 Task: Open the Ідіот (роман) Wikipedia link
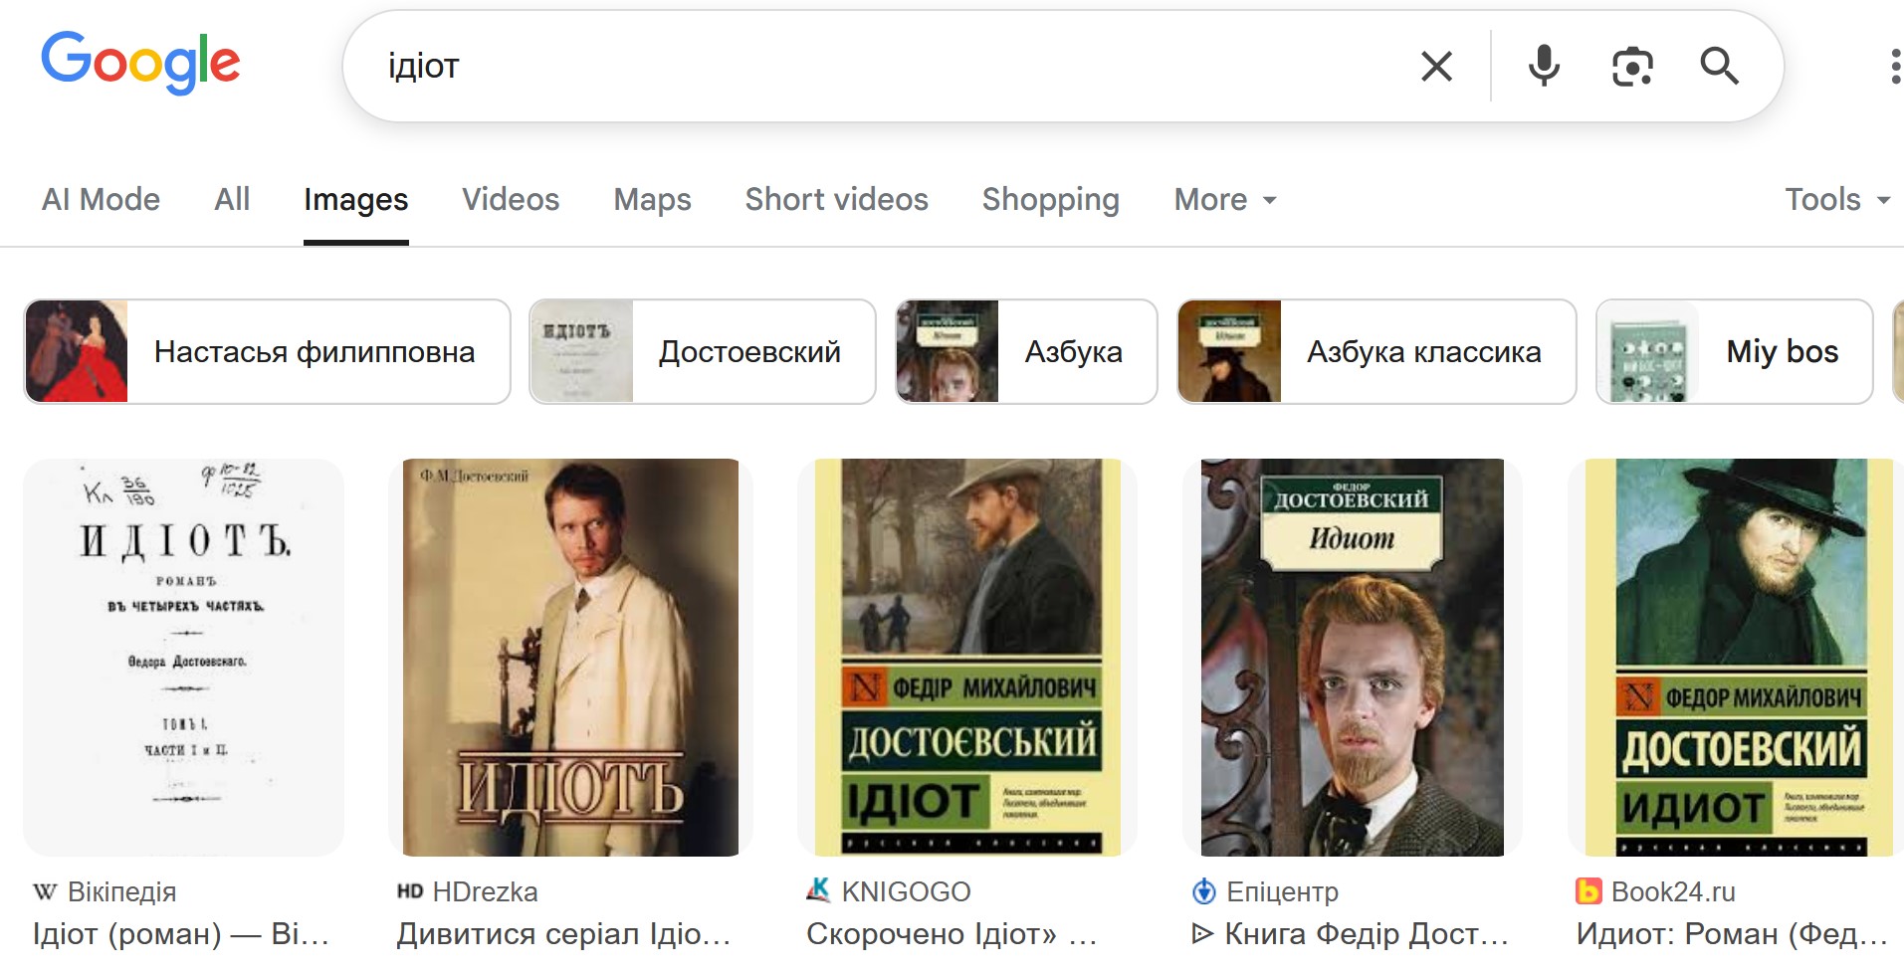pyautogui.click(x=180, y=934)
